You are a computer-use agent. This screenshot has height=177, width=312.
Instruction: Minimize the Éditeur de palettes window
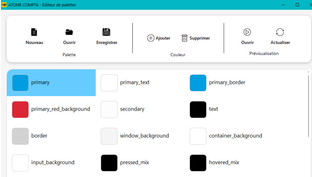pos(283,5)
